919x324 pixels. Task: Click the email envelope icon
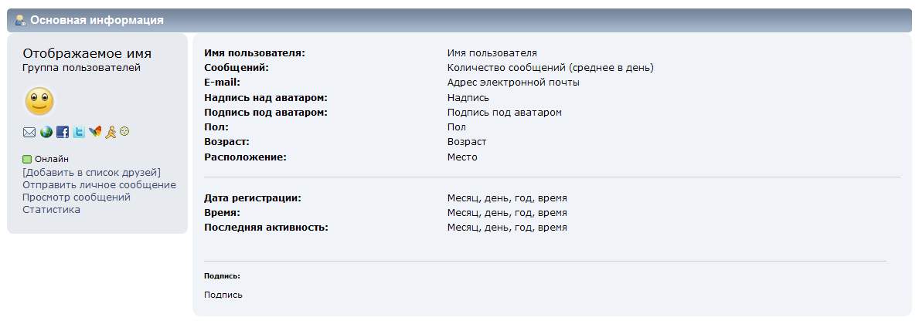click(x=29, y=132)
